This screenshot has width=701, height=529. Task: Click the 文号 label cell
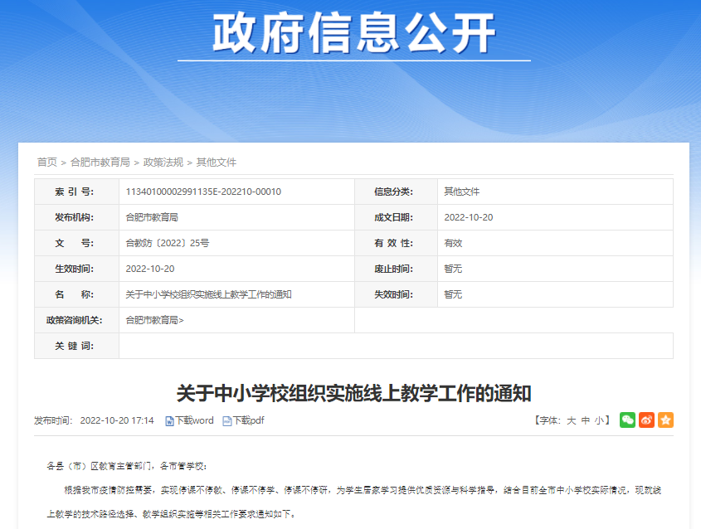pyautogui.click(x=76, y=243)
